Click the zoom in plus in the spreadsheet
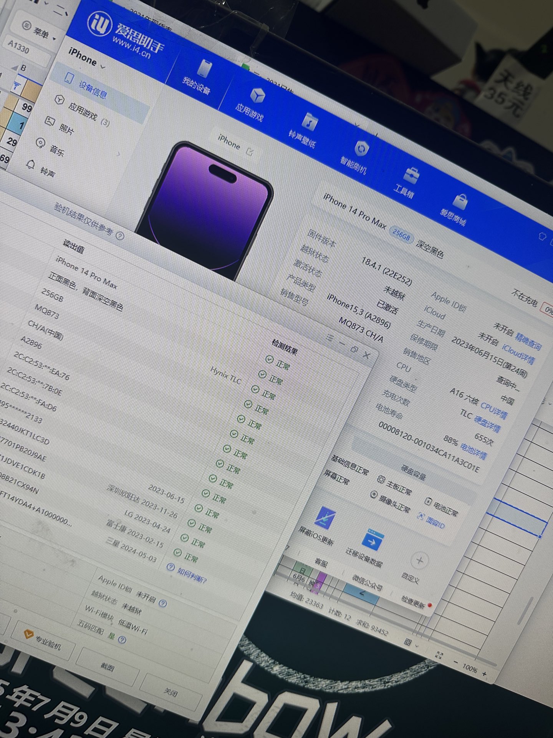 coord(485,673)
